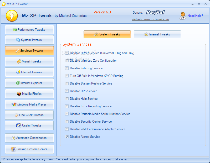This screenshot has width=210, height=163.
Task: Tick Disable Indexing Service option
Action: click(67, 68)
